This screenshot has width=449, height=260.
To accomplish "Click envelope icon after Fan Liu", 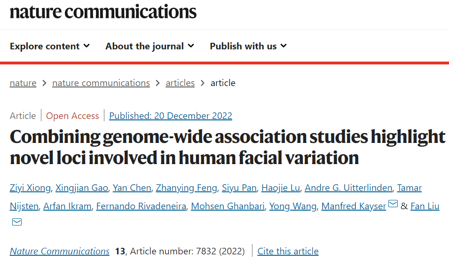I will click(17, 222).
